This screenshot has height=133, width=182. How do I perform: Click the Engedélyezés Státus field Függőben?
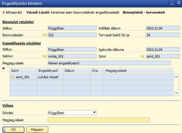(x=72, y=49)
